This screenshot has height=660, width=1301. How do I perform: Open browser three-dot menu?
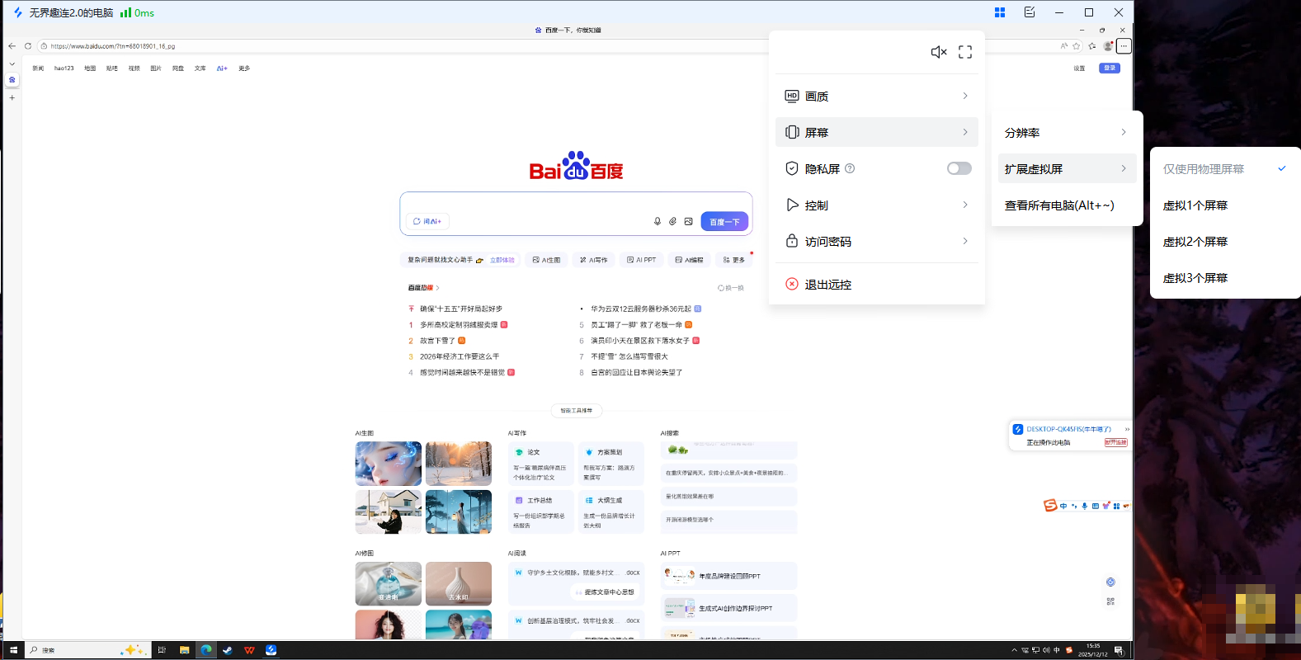coord(1124,46)
